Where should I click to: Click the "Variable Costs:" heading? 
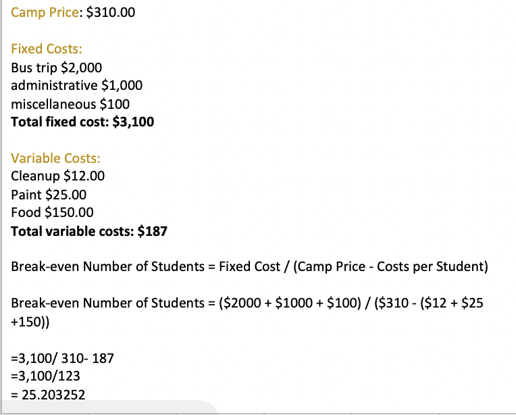(56, 158)
